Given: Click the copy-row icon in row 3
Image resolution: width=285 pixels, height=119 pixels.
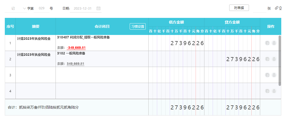Looking at the screenshot, I should coord(267,75).
